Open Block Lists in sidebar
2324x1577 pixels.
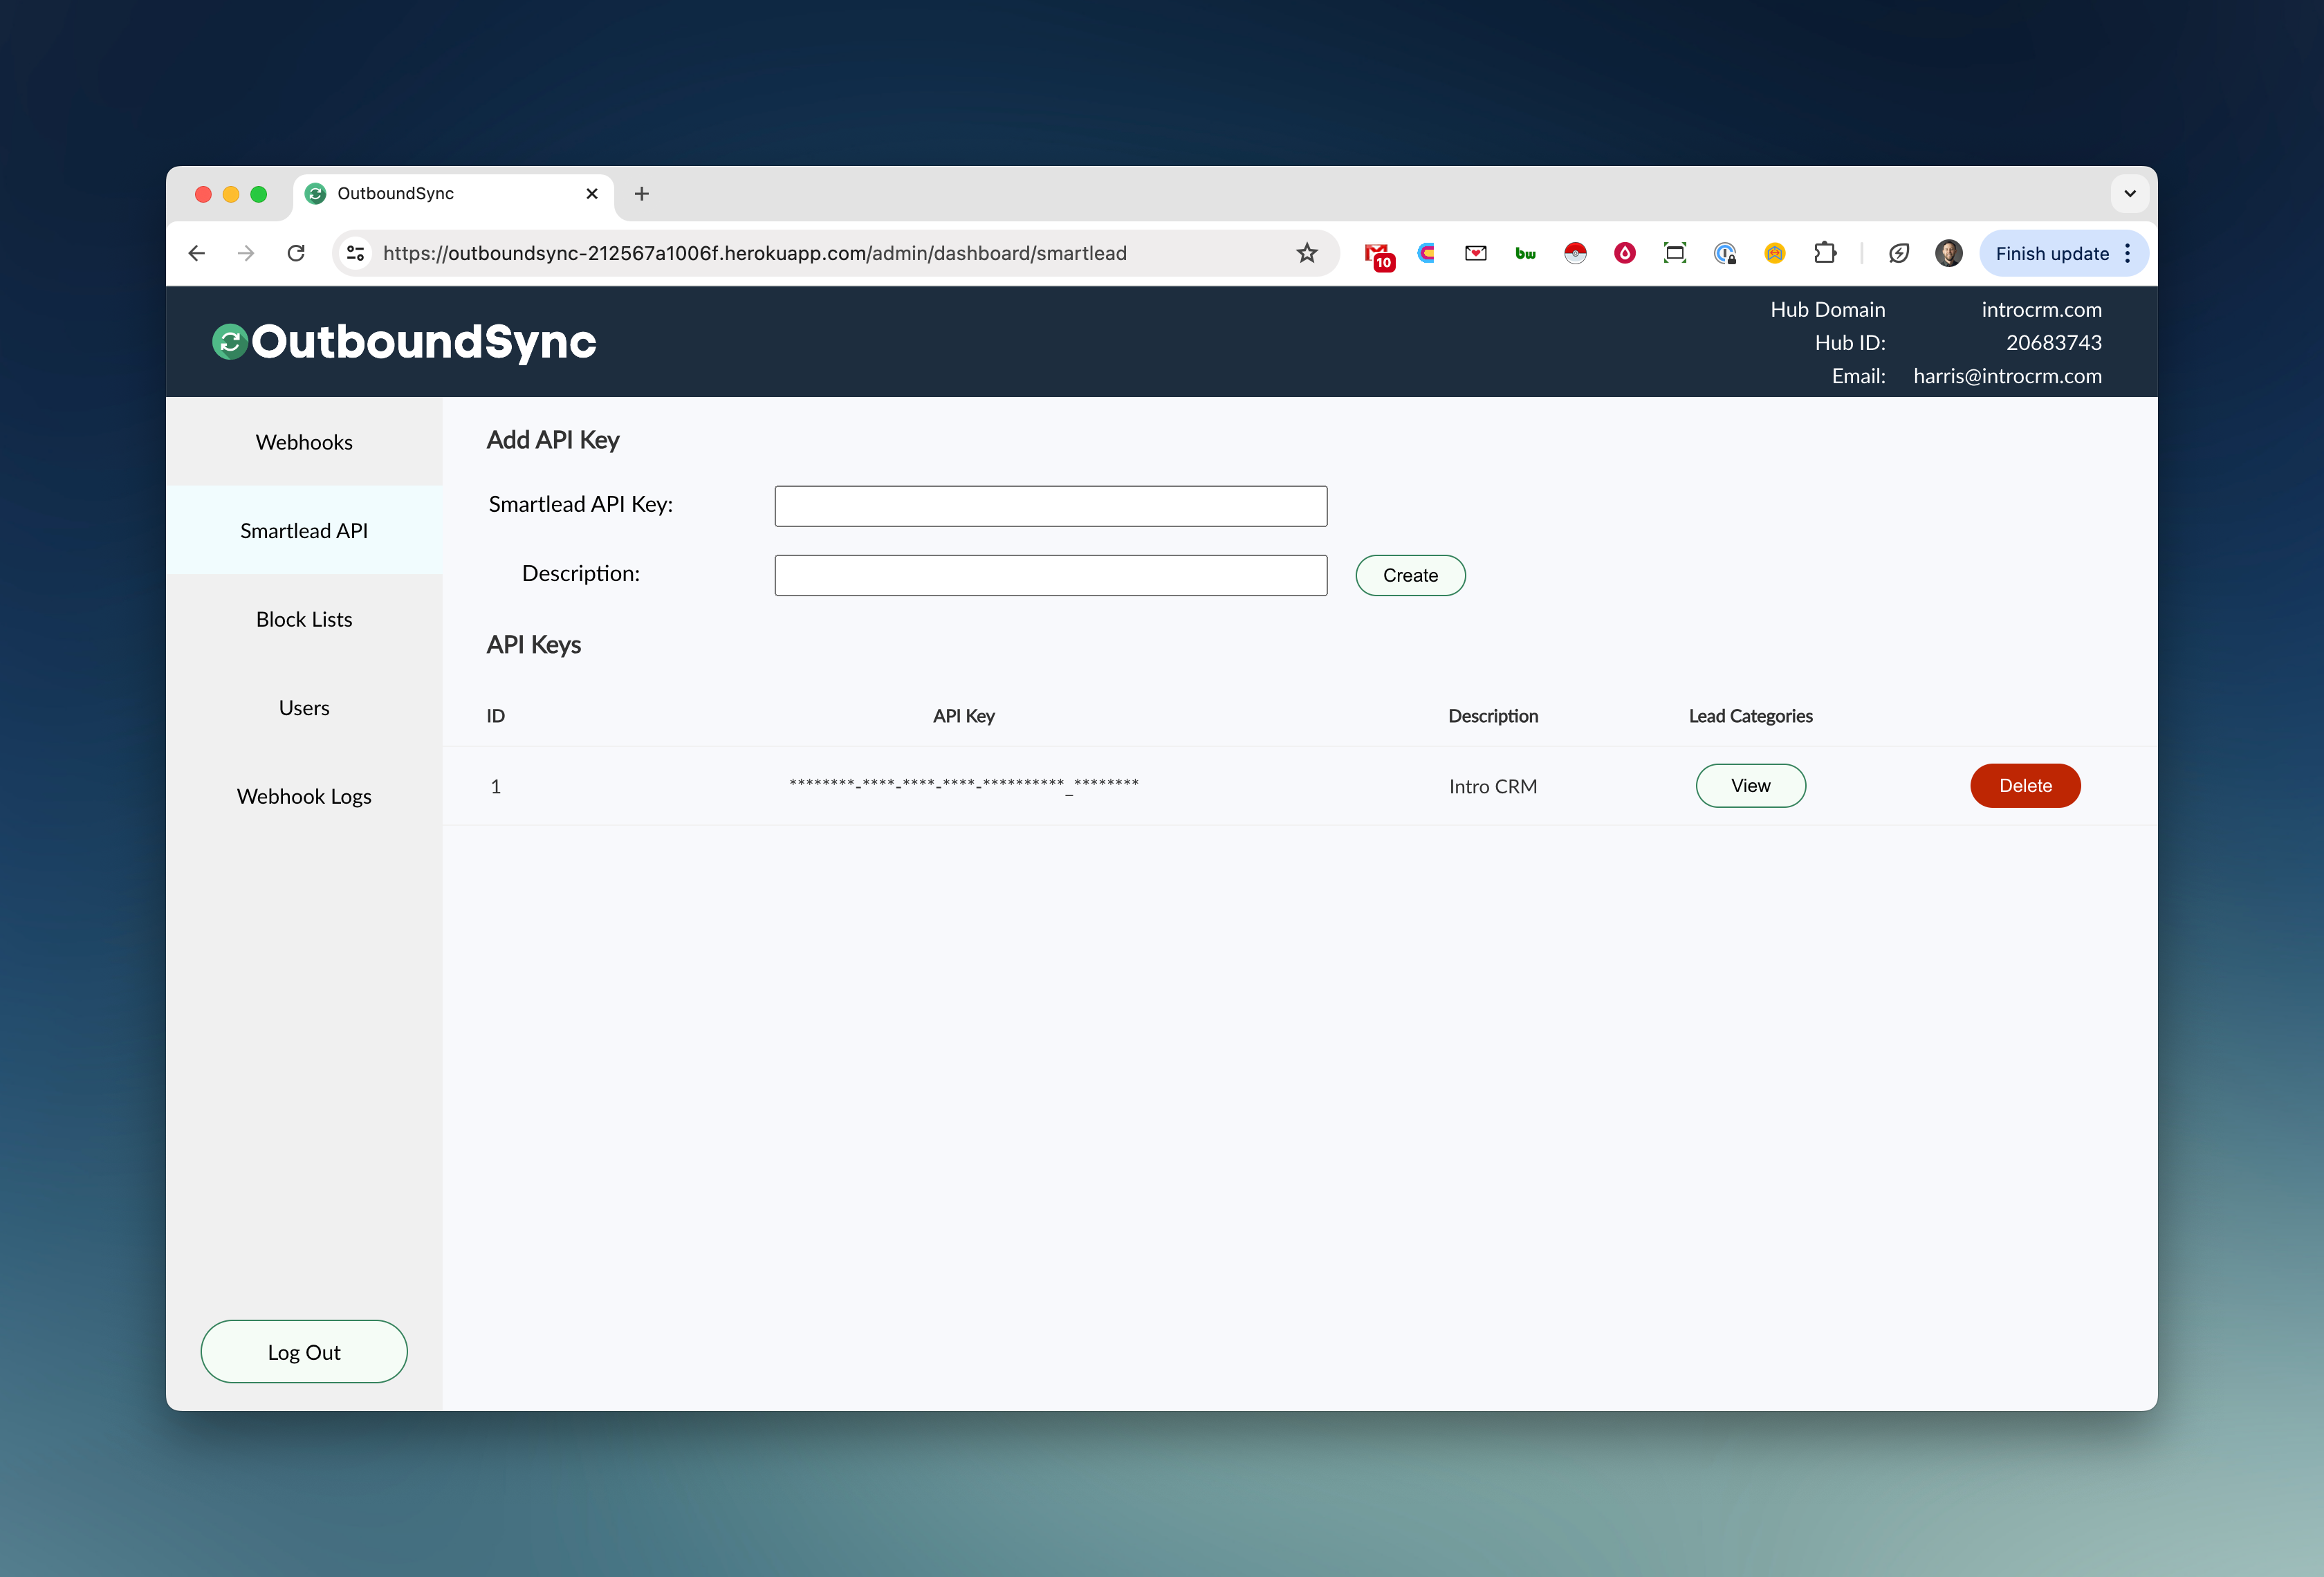click(304, 619)
